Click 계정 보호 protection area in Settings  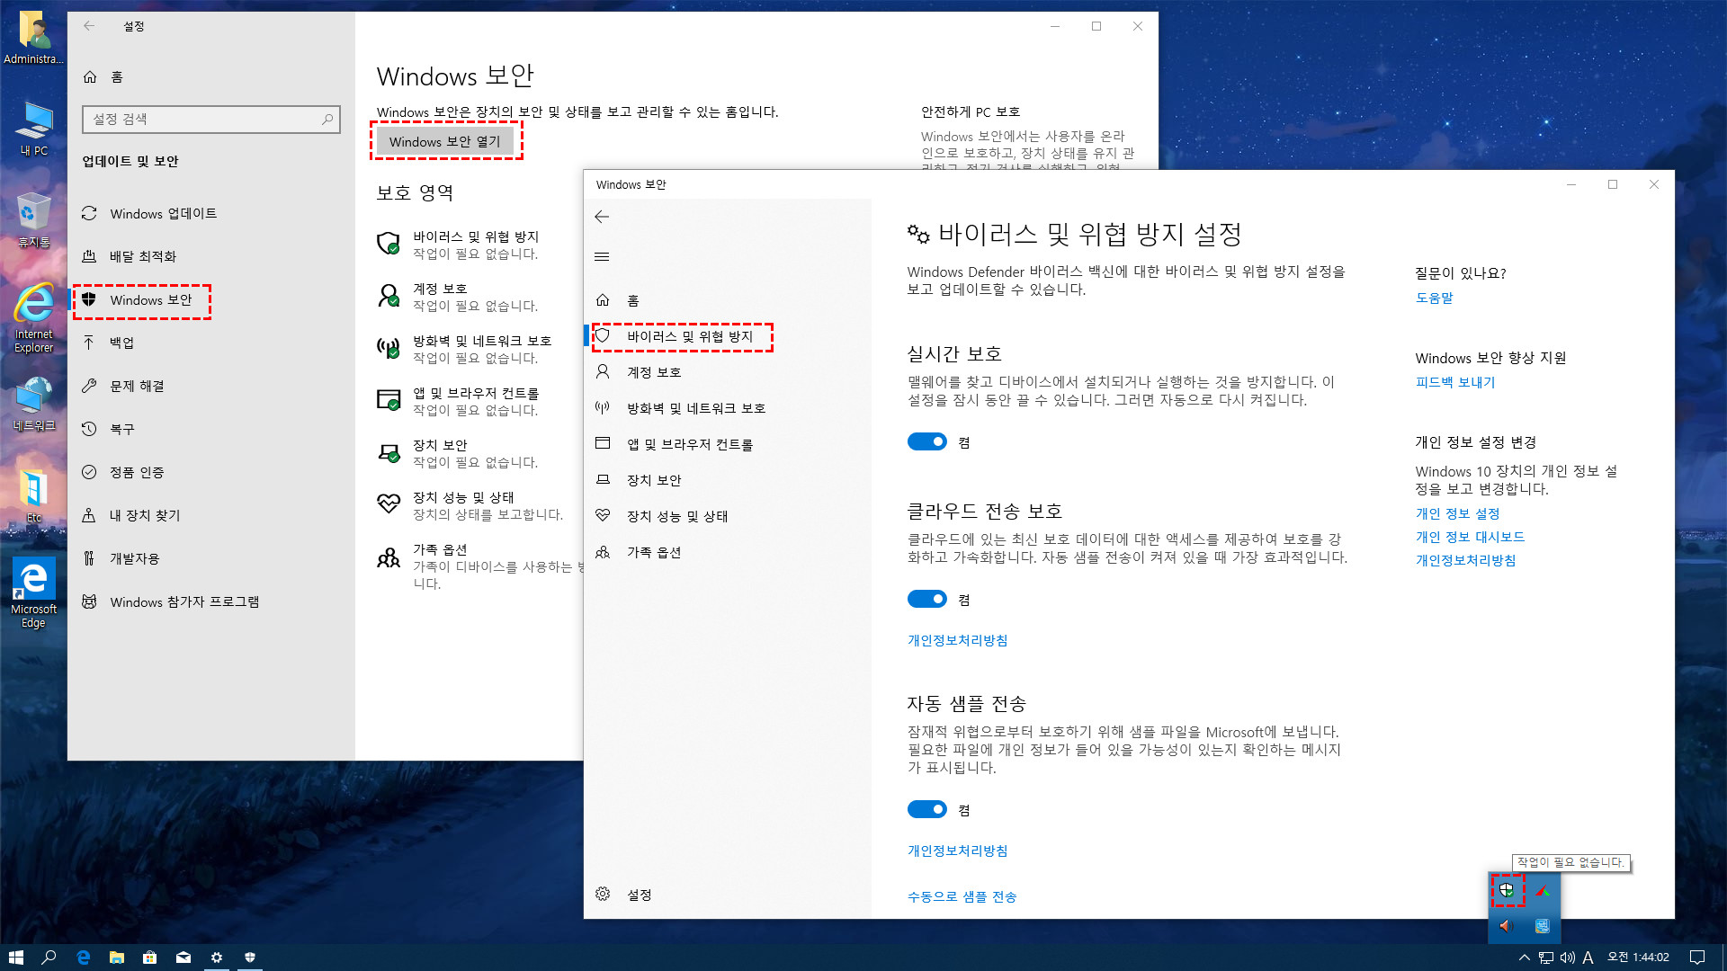(x=459, y=297)
